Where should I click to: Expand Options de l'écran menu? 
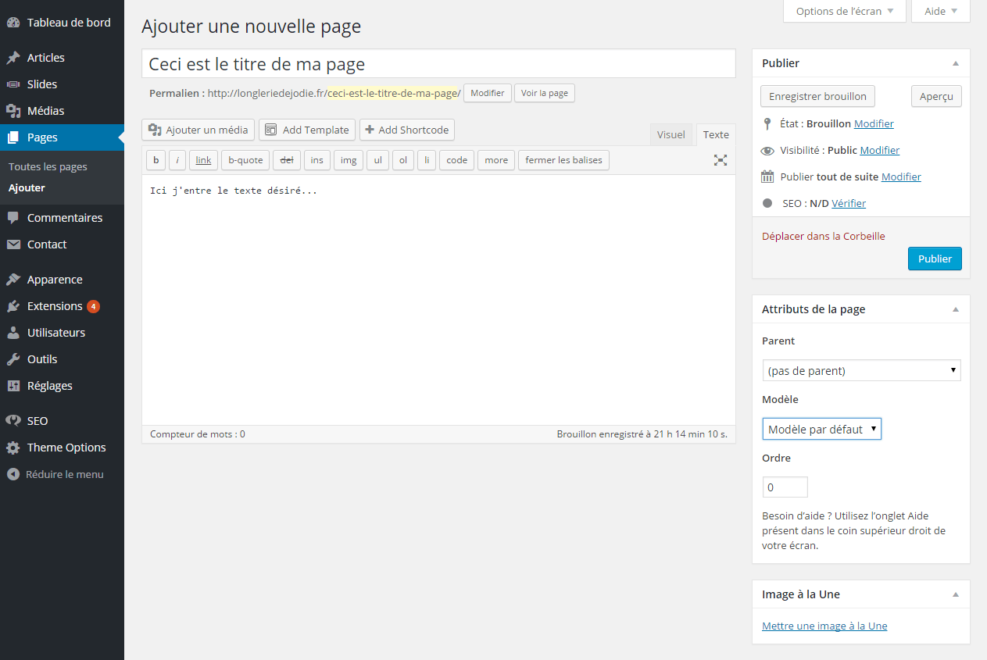(844, 11)
